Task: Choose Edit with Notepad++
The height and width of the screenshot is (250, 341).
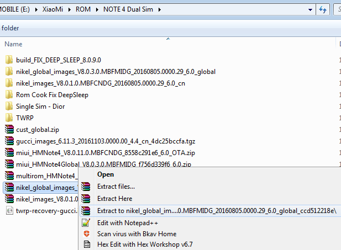Action: [x=128, y=223]
